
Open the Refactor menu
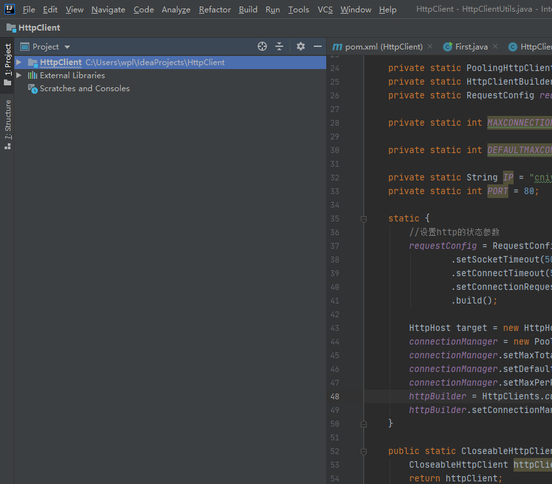click(215, 10)
